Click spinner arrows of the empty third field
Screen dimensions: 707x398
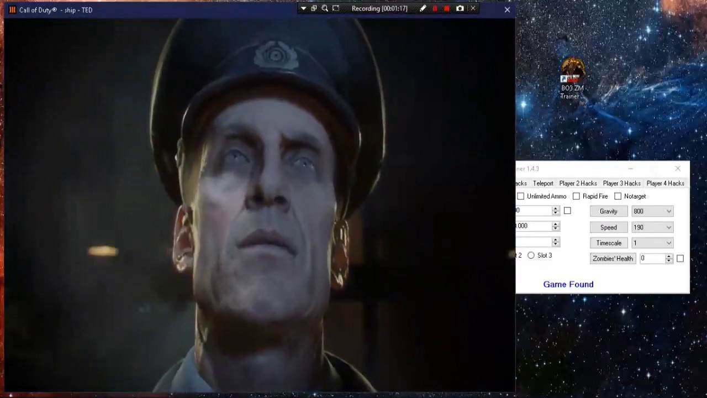(555, 242)
